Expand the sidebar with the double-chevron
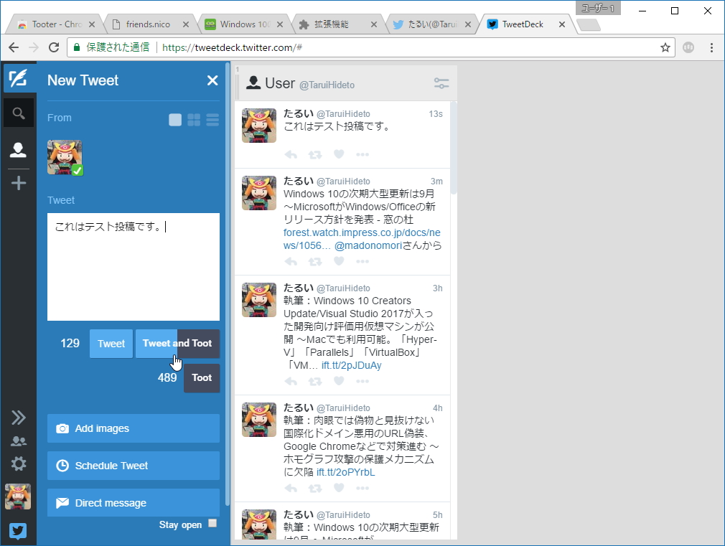 [18, 417]
